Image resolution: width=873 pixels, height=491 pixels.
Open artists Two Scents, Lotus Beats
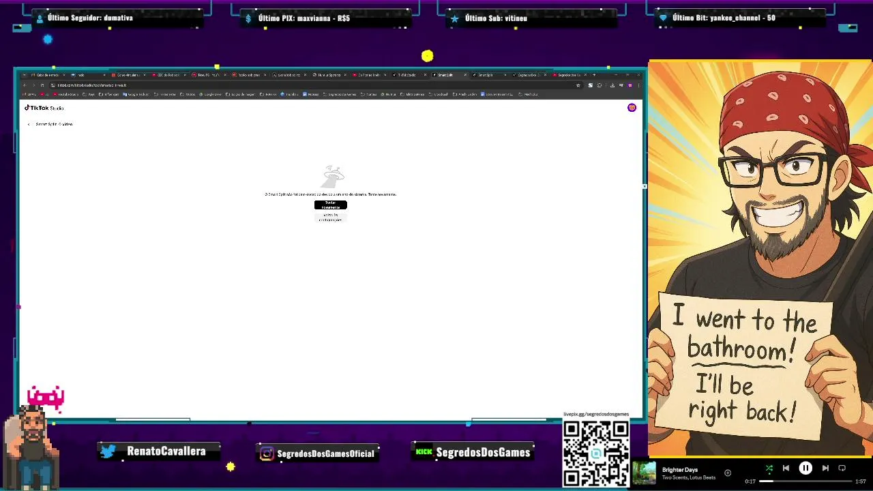click(x=689, y=477)
